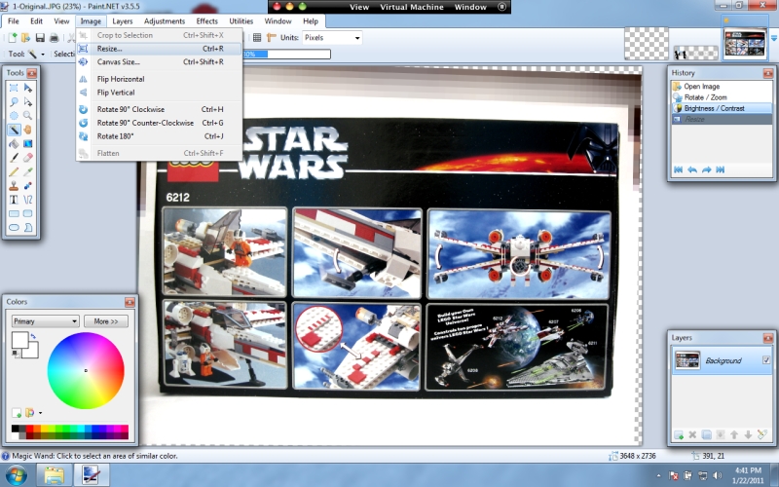Select the Paintbrush tool
779x487 pixels.
14,158
